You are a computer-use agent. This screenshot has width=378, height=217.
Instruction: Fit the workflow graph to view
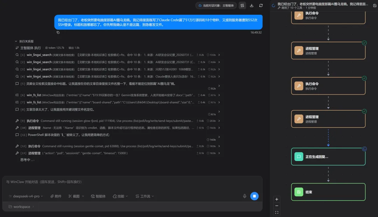tap(277, 212)
